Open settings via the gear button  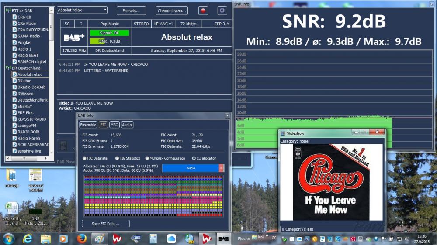[x=222, y=10]
